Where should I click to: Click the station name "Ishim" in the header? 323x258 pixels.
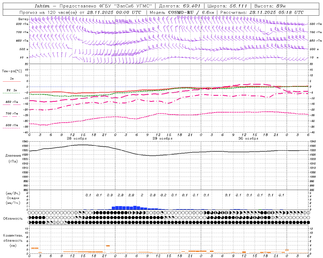pos(42,6)
